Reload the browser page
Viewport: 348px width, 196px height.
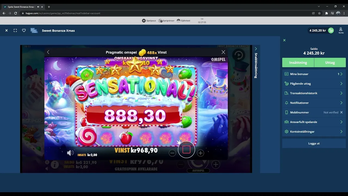(x=15, y=13)
